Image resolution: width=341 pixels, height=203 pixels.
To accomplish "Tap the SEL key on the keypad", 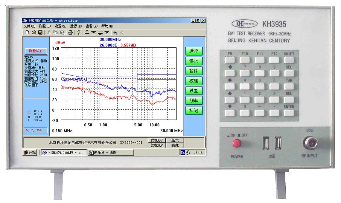I will point(289,73).
